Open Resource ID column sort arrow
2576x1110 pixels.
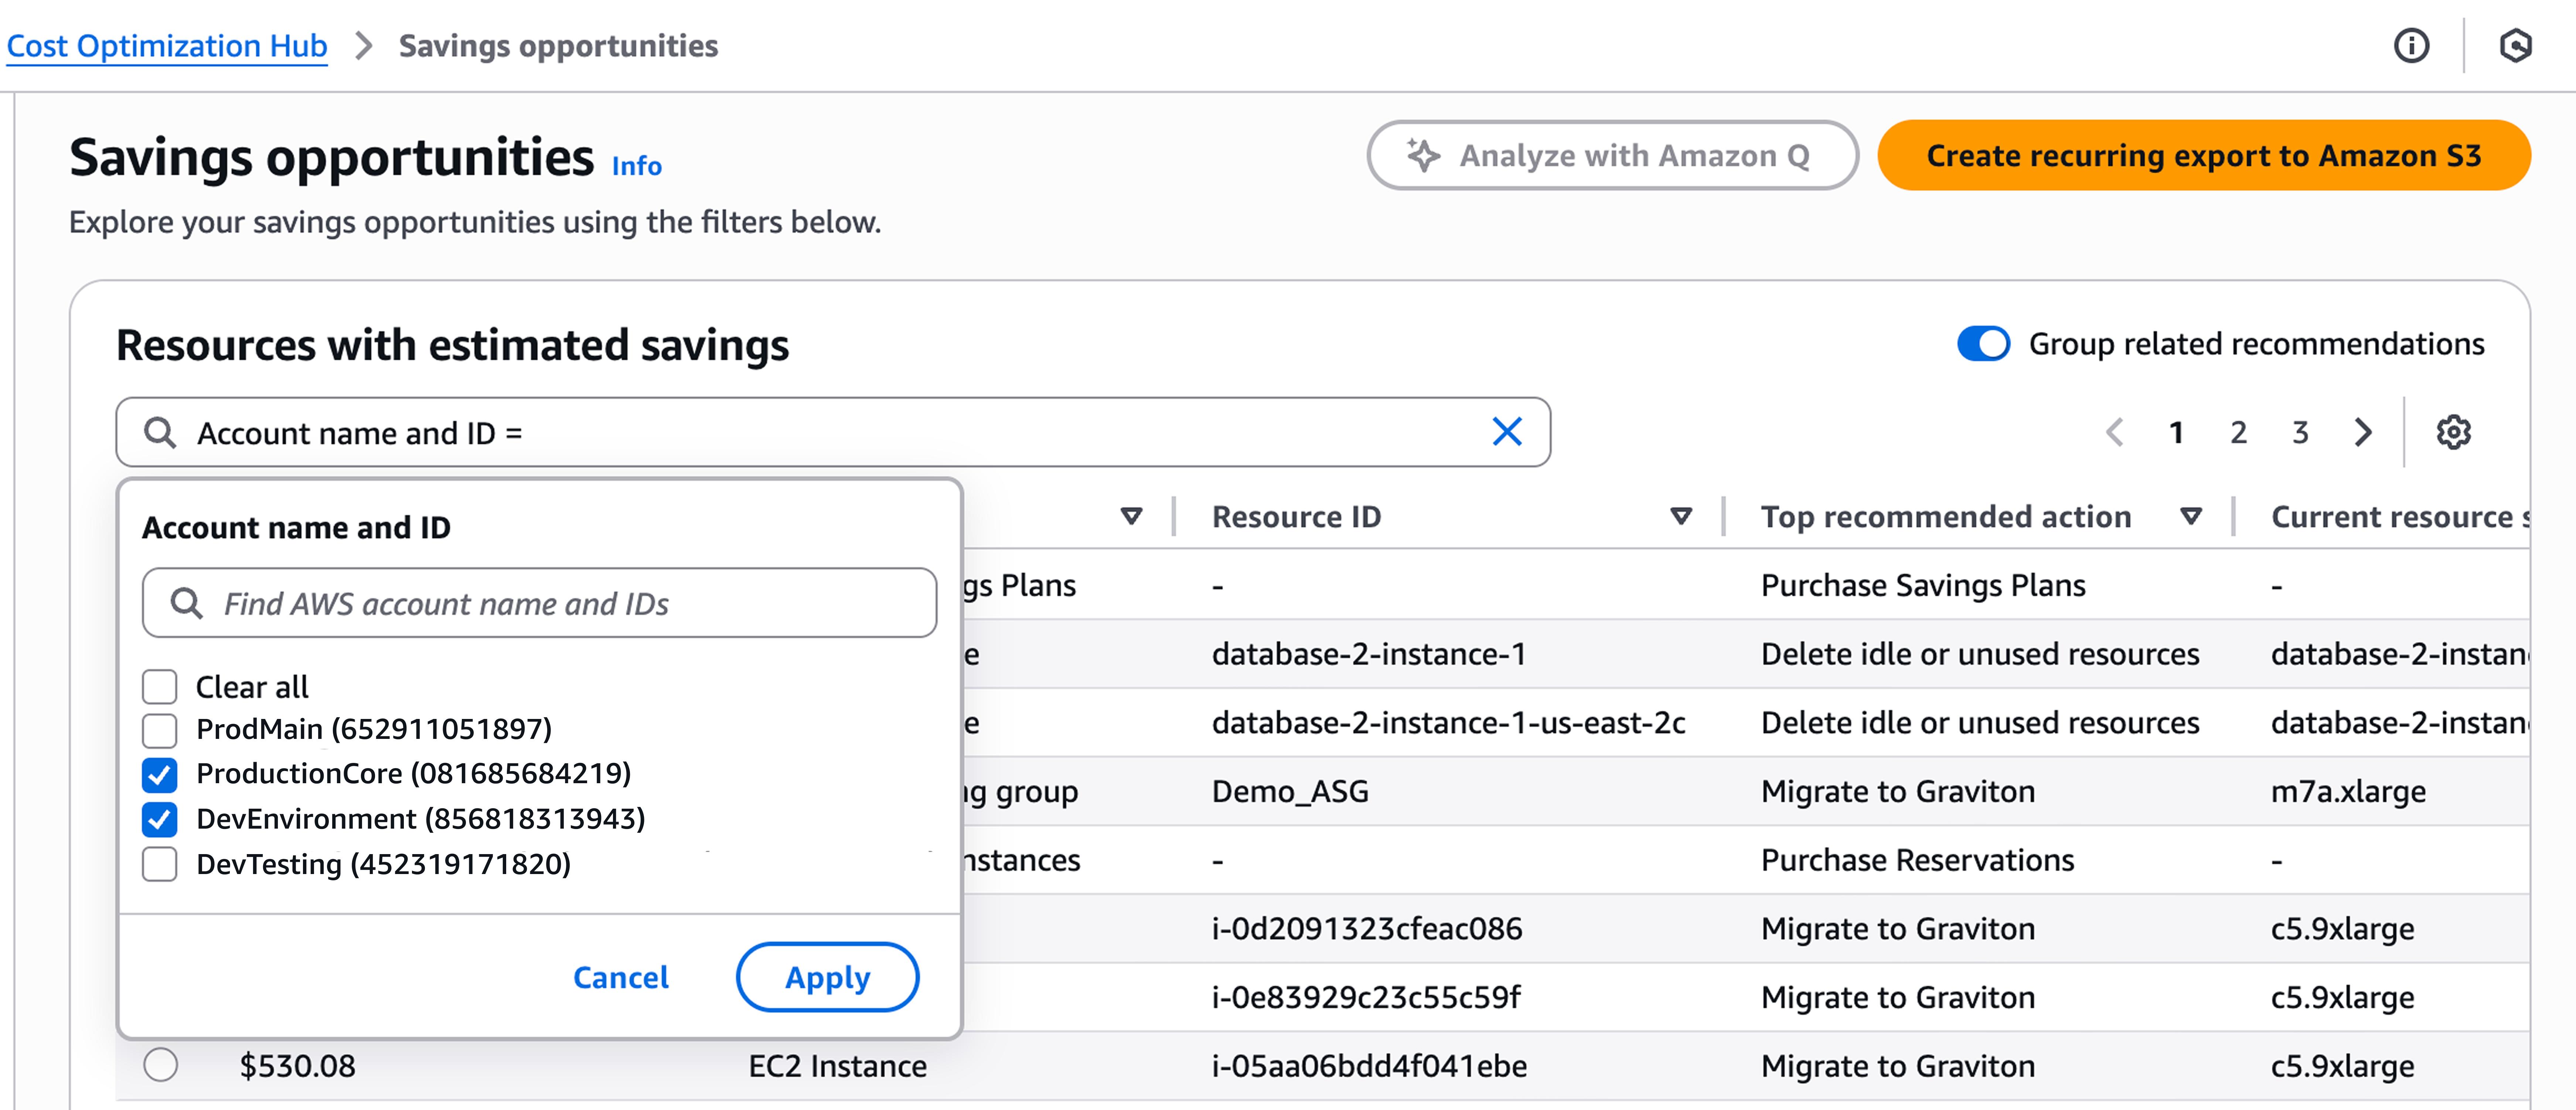[x=1681, y=517]
